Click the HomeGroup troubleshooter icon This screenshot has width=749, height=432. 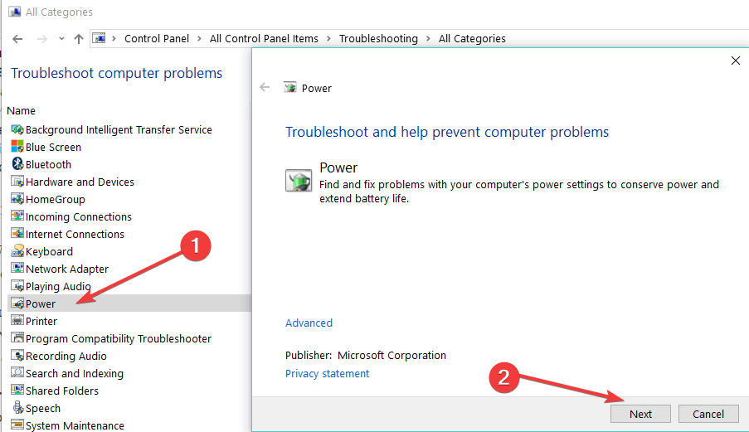click(17, 199)
